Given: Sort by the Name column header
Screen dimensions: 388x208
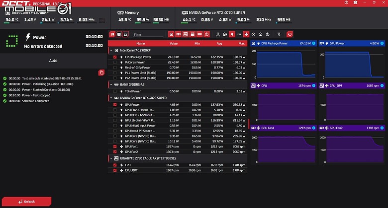Looking at the screenshot, I should coord(141,44).
